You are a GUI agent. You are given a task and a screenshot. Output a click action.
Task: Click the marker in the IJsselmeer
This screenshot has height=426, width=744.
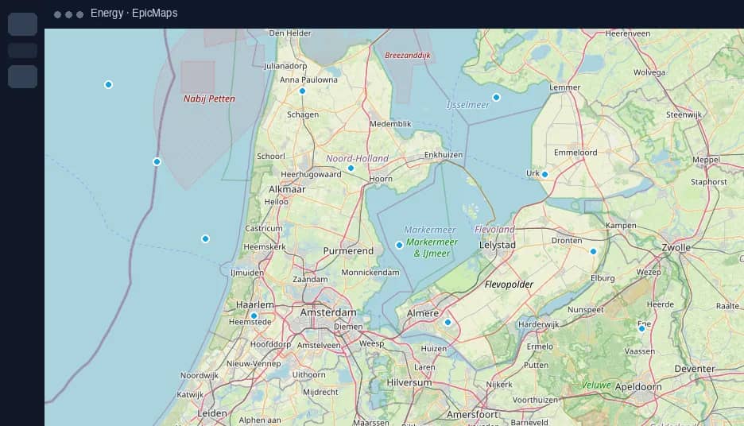point(496,97)
